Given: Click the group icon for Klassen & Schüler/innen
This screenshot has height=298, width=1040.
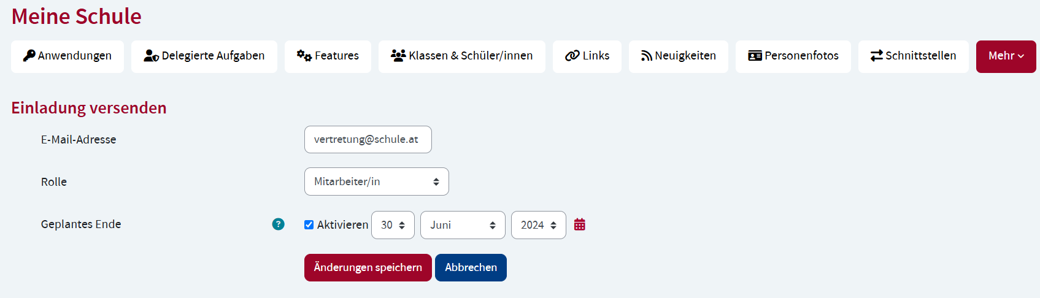Looking at the screenshot, I should click(398, 56).
